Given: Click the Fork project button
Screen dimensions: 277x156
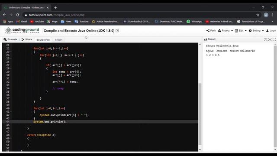Looking at the screenshot, I should [x=211, y=31].
